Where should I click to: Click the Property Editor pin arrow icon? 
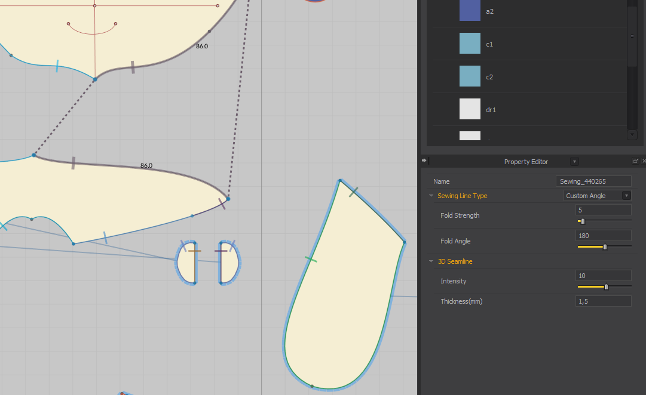[424, 161]
